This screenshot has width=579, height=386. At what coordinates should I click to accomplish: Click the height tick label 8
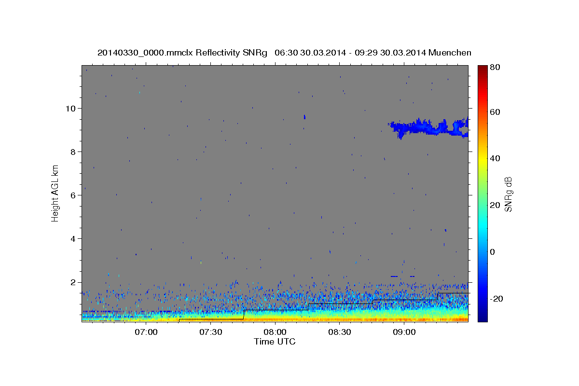point(73,152)
